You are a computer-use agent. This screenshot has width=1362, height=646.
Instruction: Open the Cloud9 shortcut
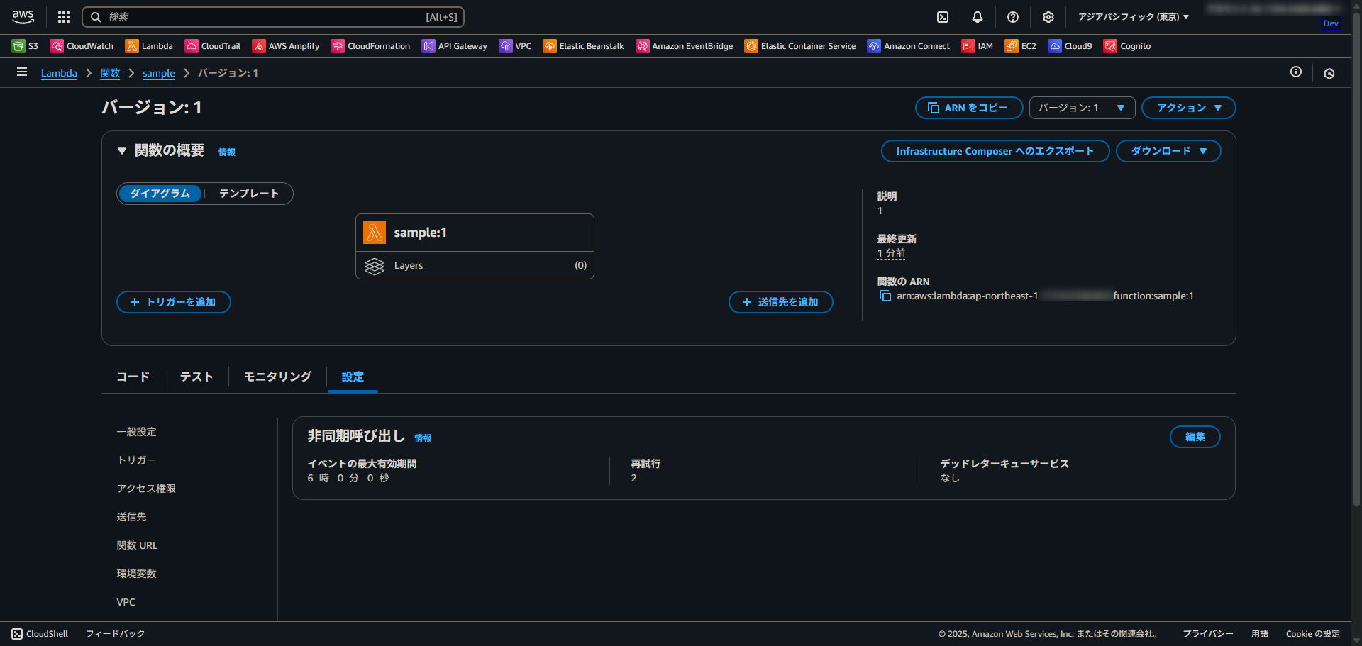(x=1070, y=46)
